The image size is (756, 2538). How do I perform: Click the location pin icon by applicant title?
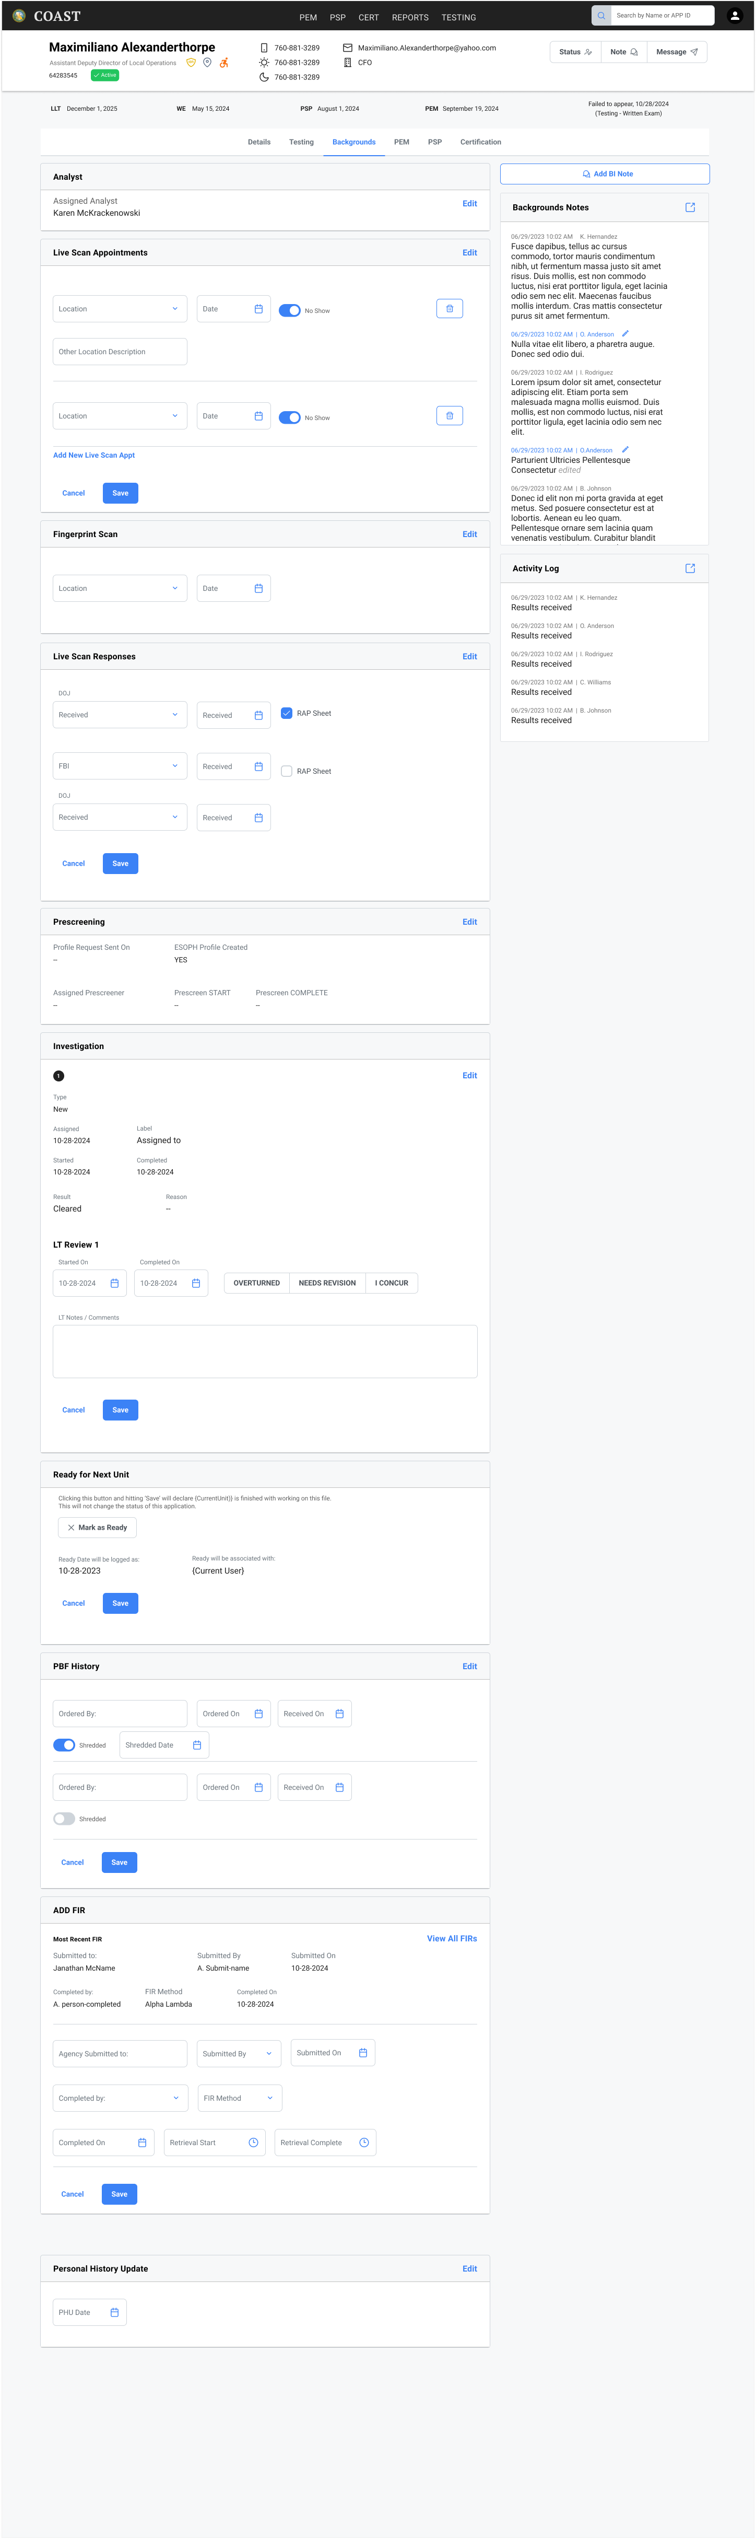208,63
